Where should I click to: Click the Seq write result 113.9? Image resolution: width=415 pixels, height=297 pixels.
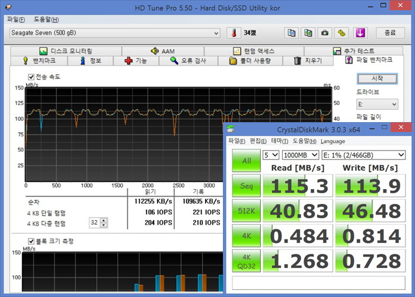(371, 186)
